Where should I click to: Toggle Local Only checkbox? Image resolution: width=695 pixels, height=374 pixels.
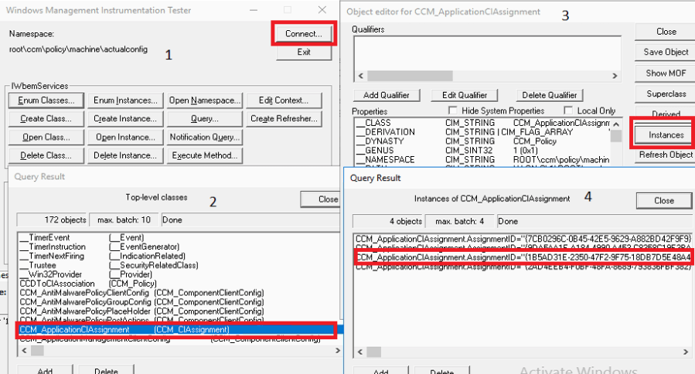(x=567, y=110)
